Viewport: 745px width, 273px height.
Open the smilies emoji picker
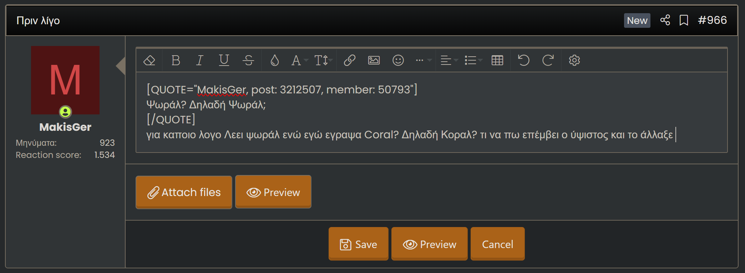click(398, 60)
